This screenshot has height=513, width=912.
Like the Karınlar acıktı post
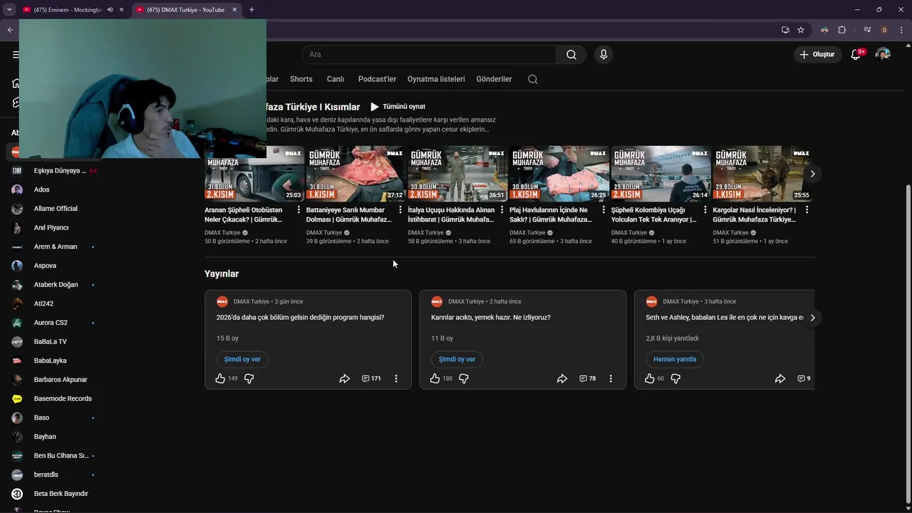435,378
